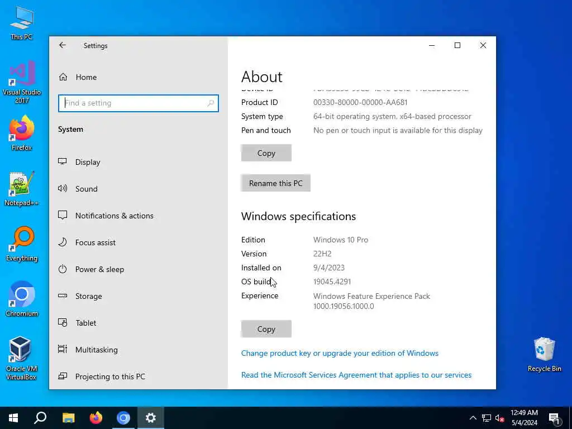Select Projecting to this PC icon
Image resolution: width=572 pixels, height=429 pixels.
[63, 376]
